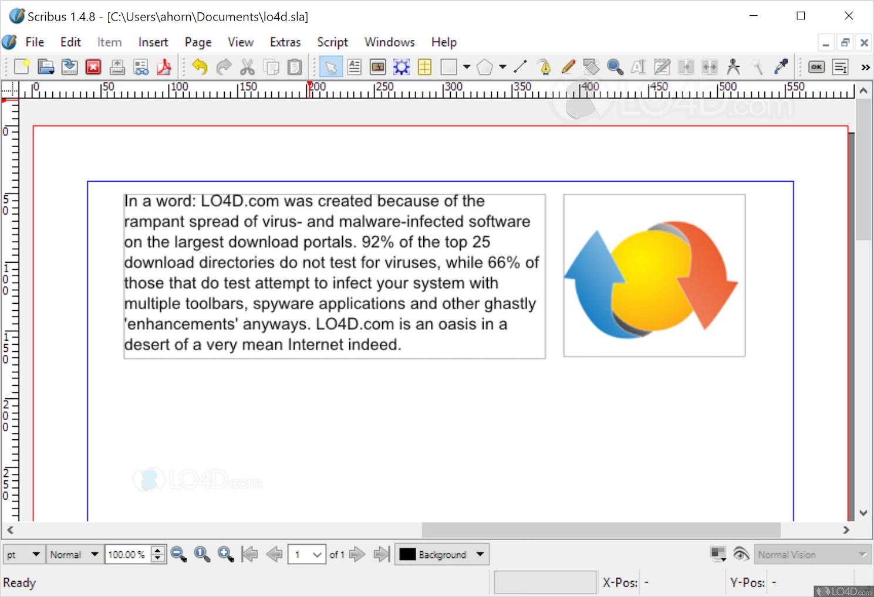This screenshot has height=597, width=874.
Task: Activate the Zoom magnifier tool in toolbar
Action: 615,67
